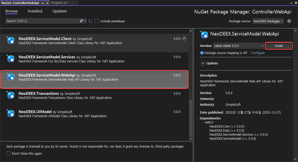Click the package list scroll down arrow
The height and width of the screenshot is (162, 298).
(191, 139)
